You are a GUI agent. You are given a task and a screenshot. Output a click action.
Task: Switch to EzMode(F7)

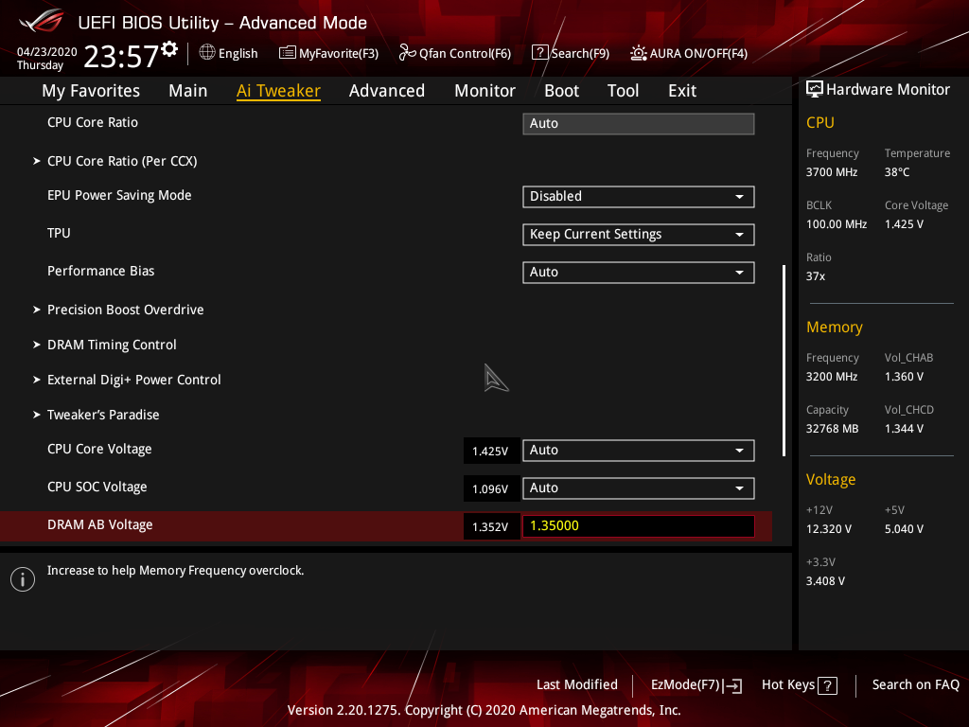[696, 685]
